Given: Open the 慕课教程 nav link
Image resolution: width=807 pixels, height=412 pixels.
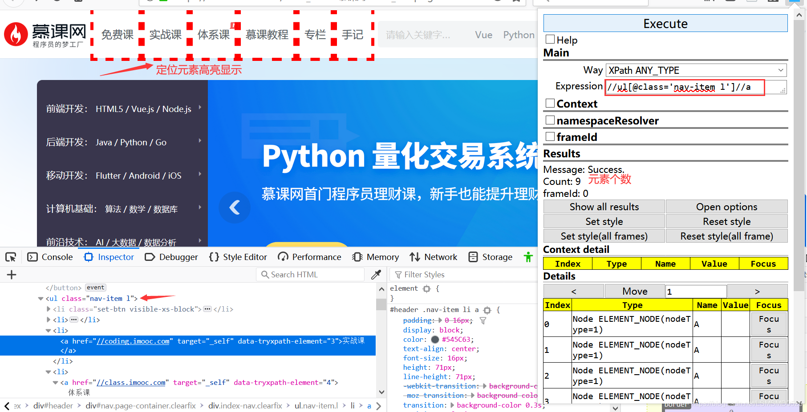Looking at the screenshot, I should (267, 34).
